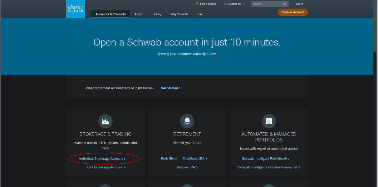
Task: Choose the Roth IRA link
Action: point(168,158)
